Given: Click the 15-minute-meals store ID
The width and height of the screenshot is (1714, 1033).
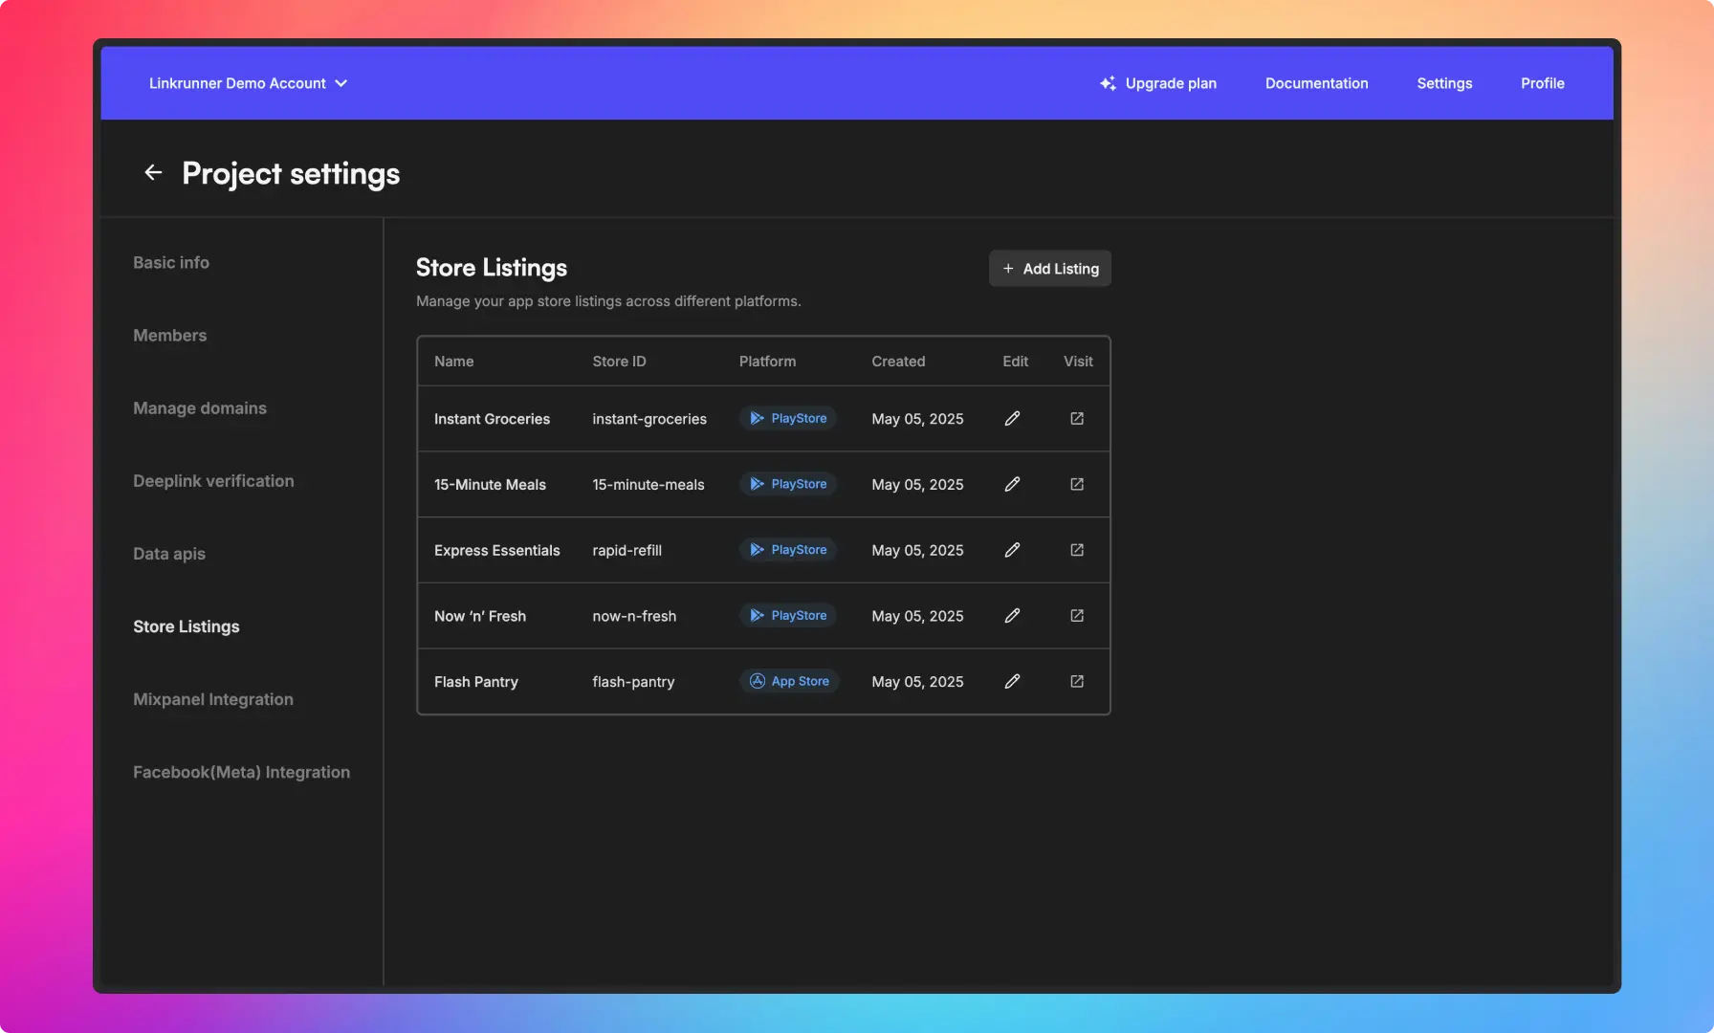Looking at the screenshot, I should [x=648, y=484].
